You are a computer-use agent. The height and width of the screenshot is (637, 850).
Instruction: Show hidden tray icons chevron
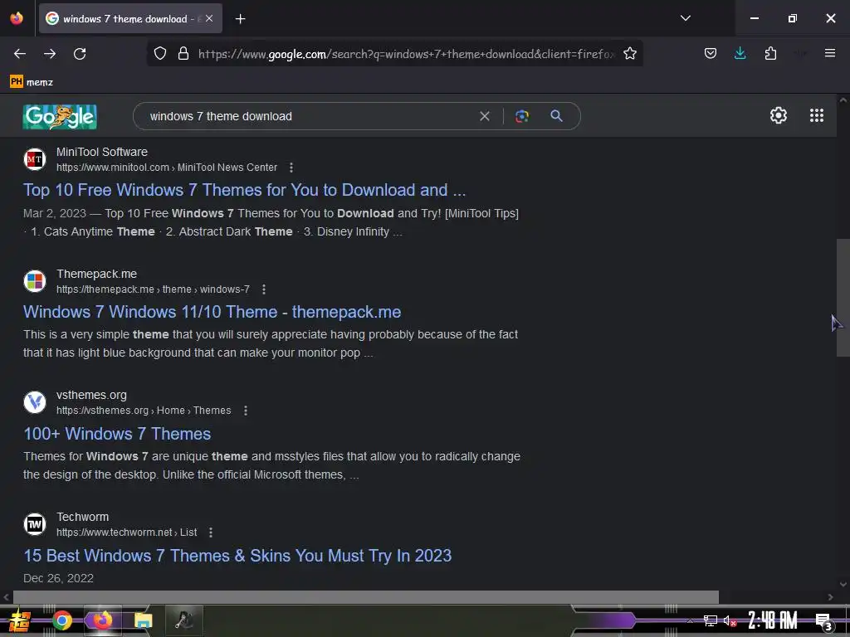pos(690,620)
